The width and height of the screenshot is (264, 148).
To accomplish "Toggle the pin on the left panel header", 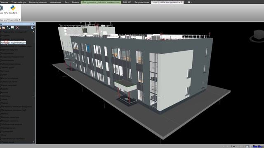I will click(31, 24).
